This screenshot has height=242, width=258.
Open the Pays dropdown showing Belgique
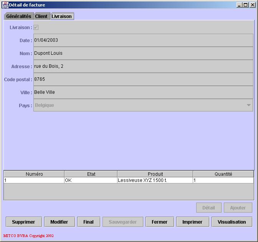click(143, 105)
